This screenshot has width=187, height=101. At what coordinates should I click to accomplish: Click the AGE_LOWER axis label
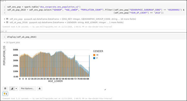(55, 81)
